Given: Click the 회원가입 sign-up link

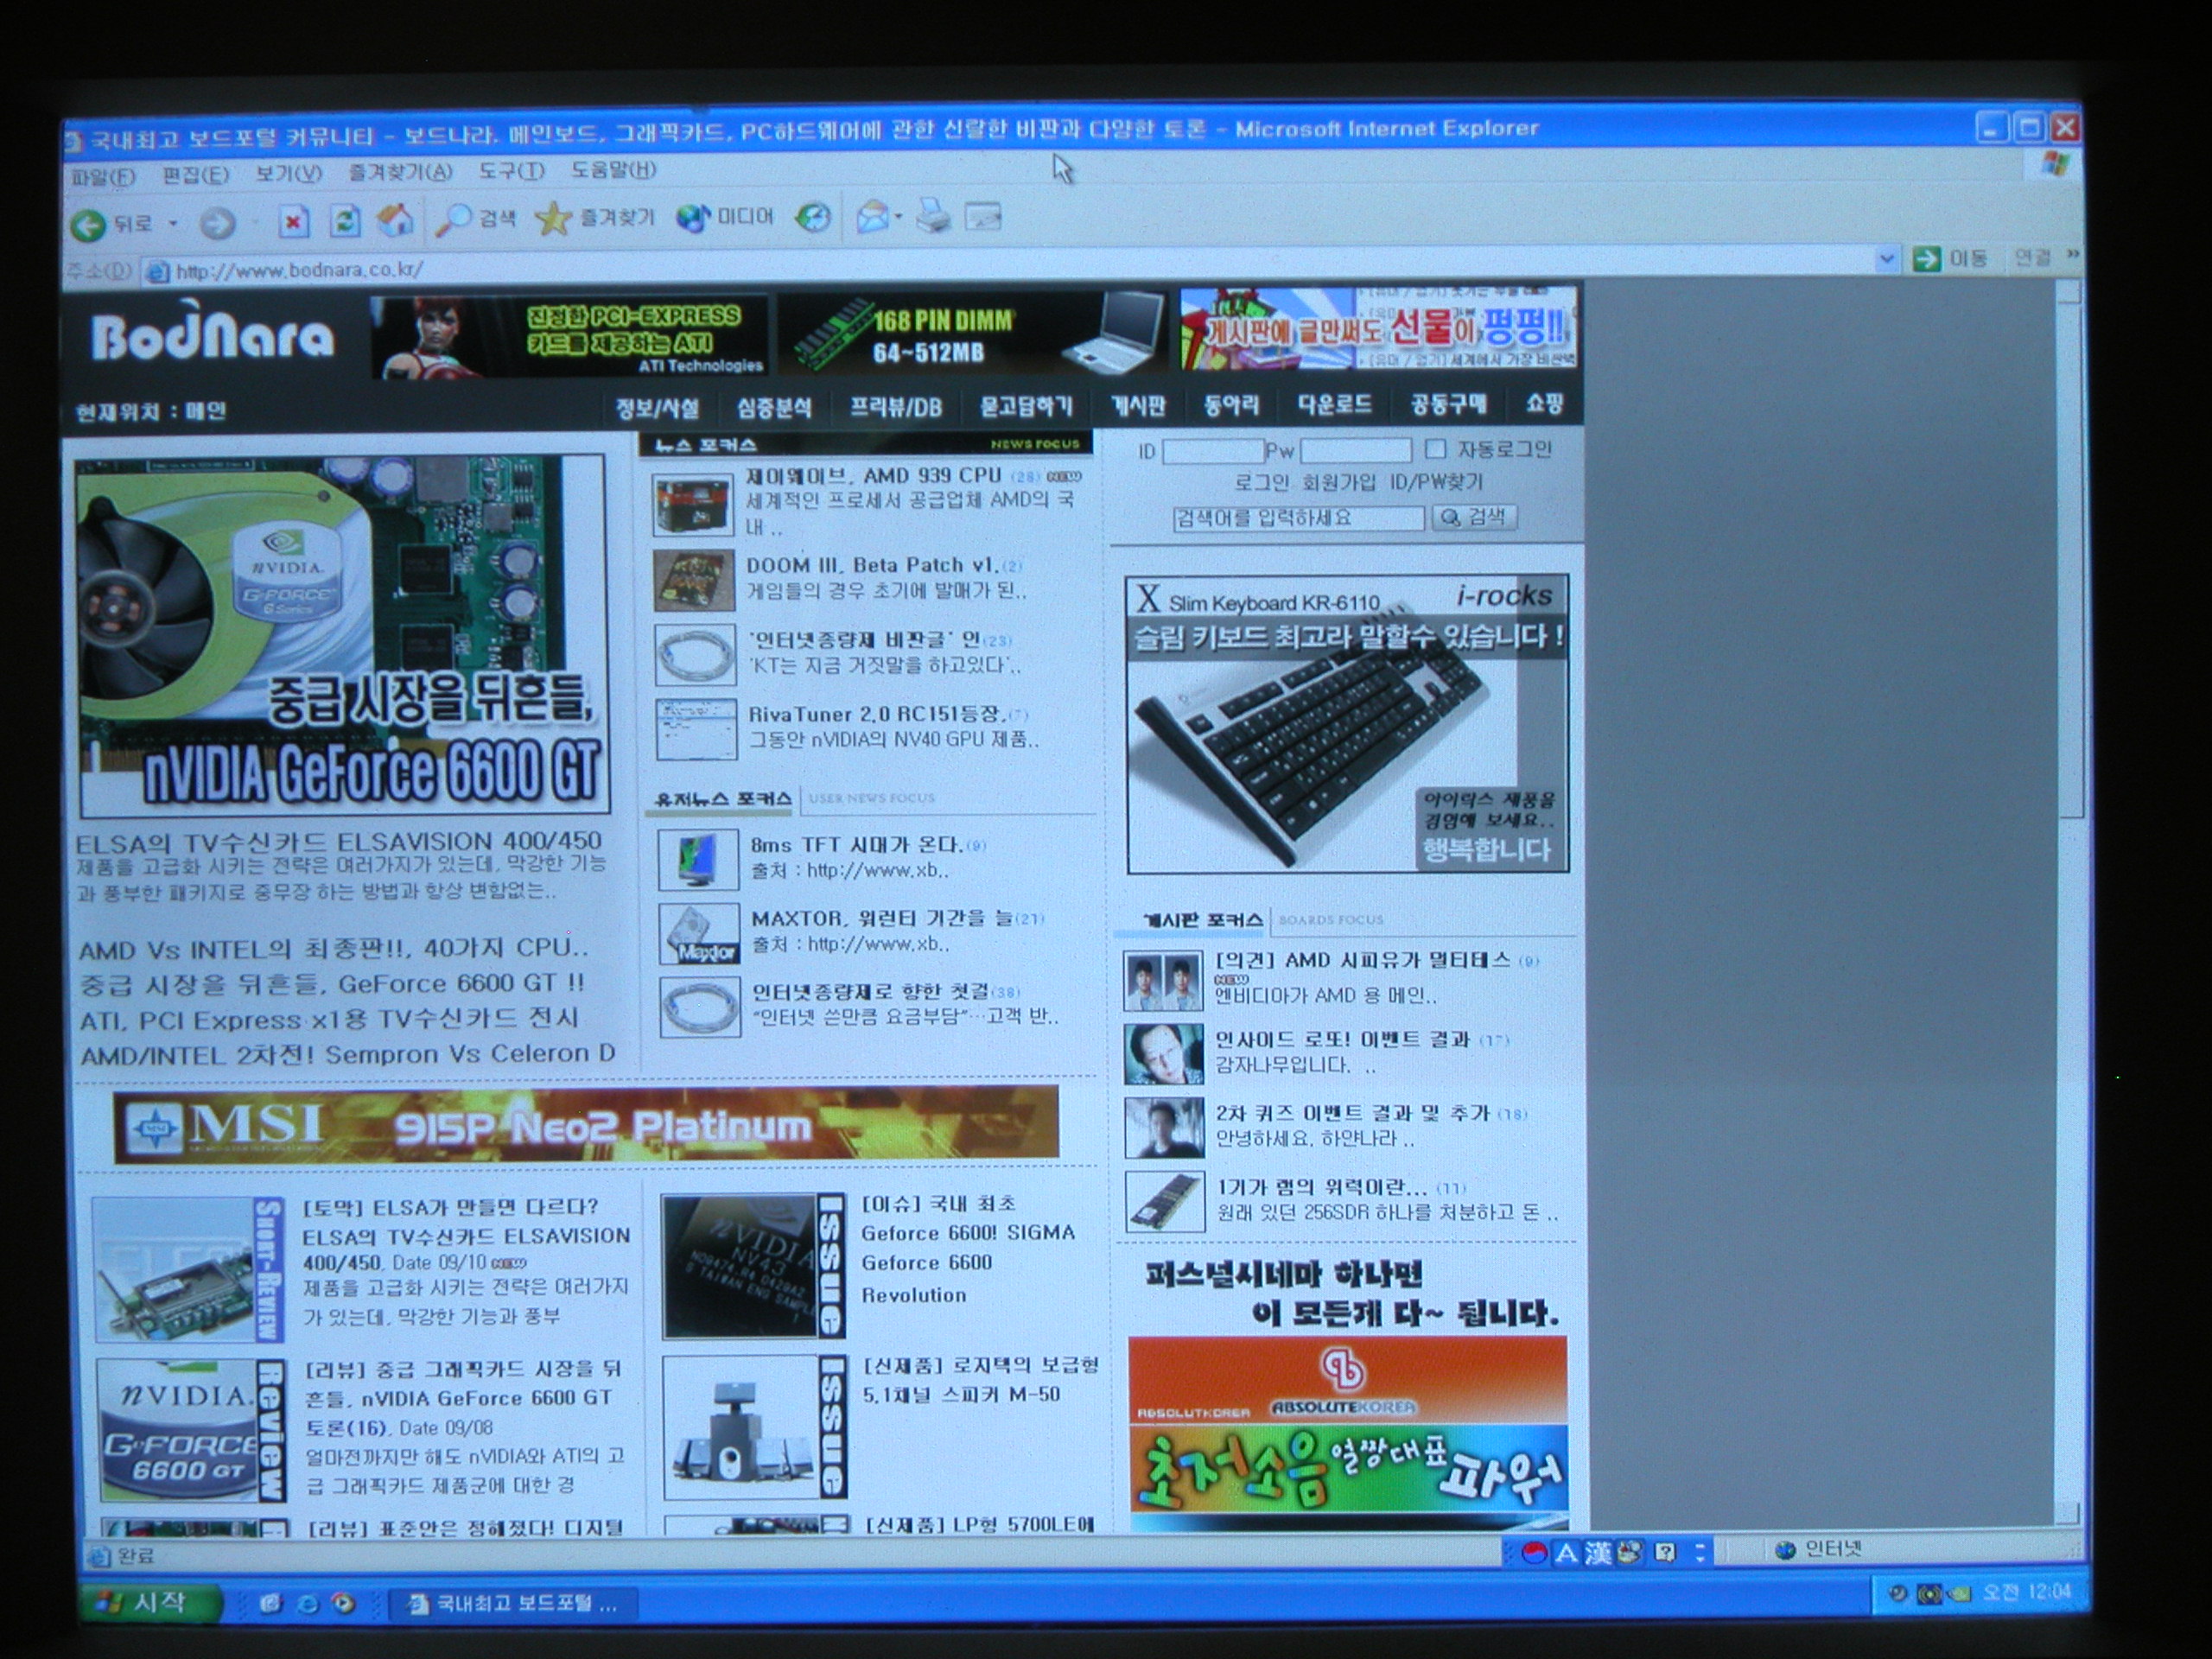Looking at the screenshot, I should click(x=1338, y=482).
